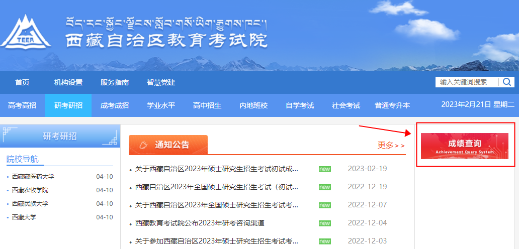Select the 研考研招 tab
The height and width of the screenshot is (249, 519).
[x=68, y=106]
